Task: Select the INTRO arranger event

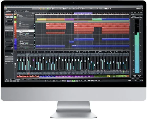Action: pos(41,19)
